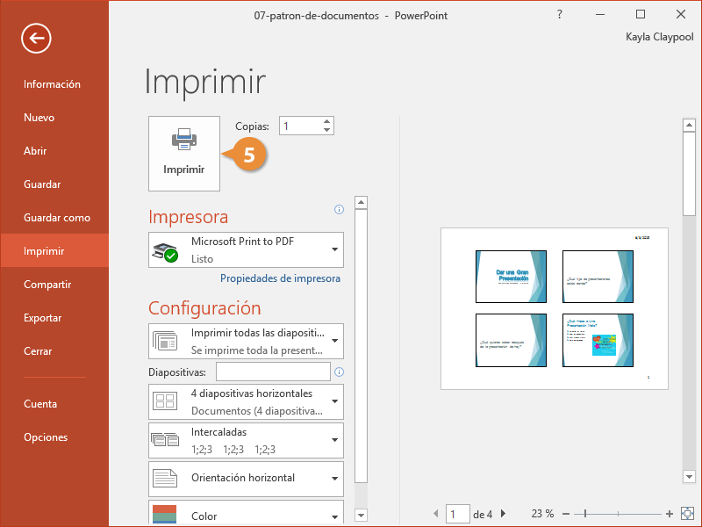Image resolution: width=702 pixels, height=527 pixels.
Task: Click the info icon next to Impresora
Action: click(339, 210)
